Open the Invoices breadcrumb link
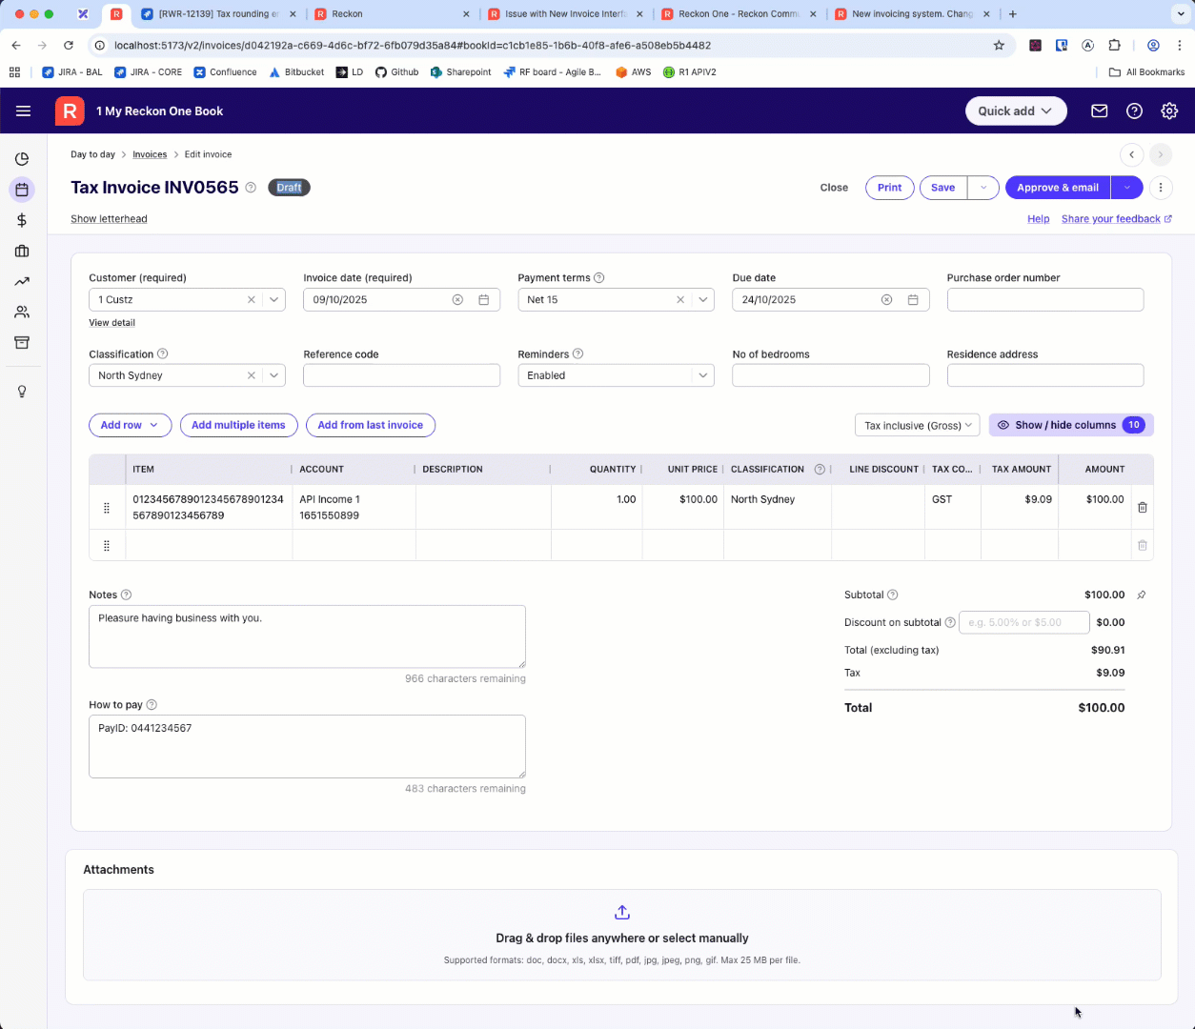The image size is (1195, 1029). [150, 154]
